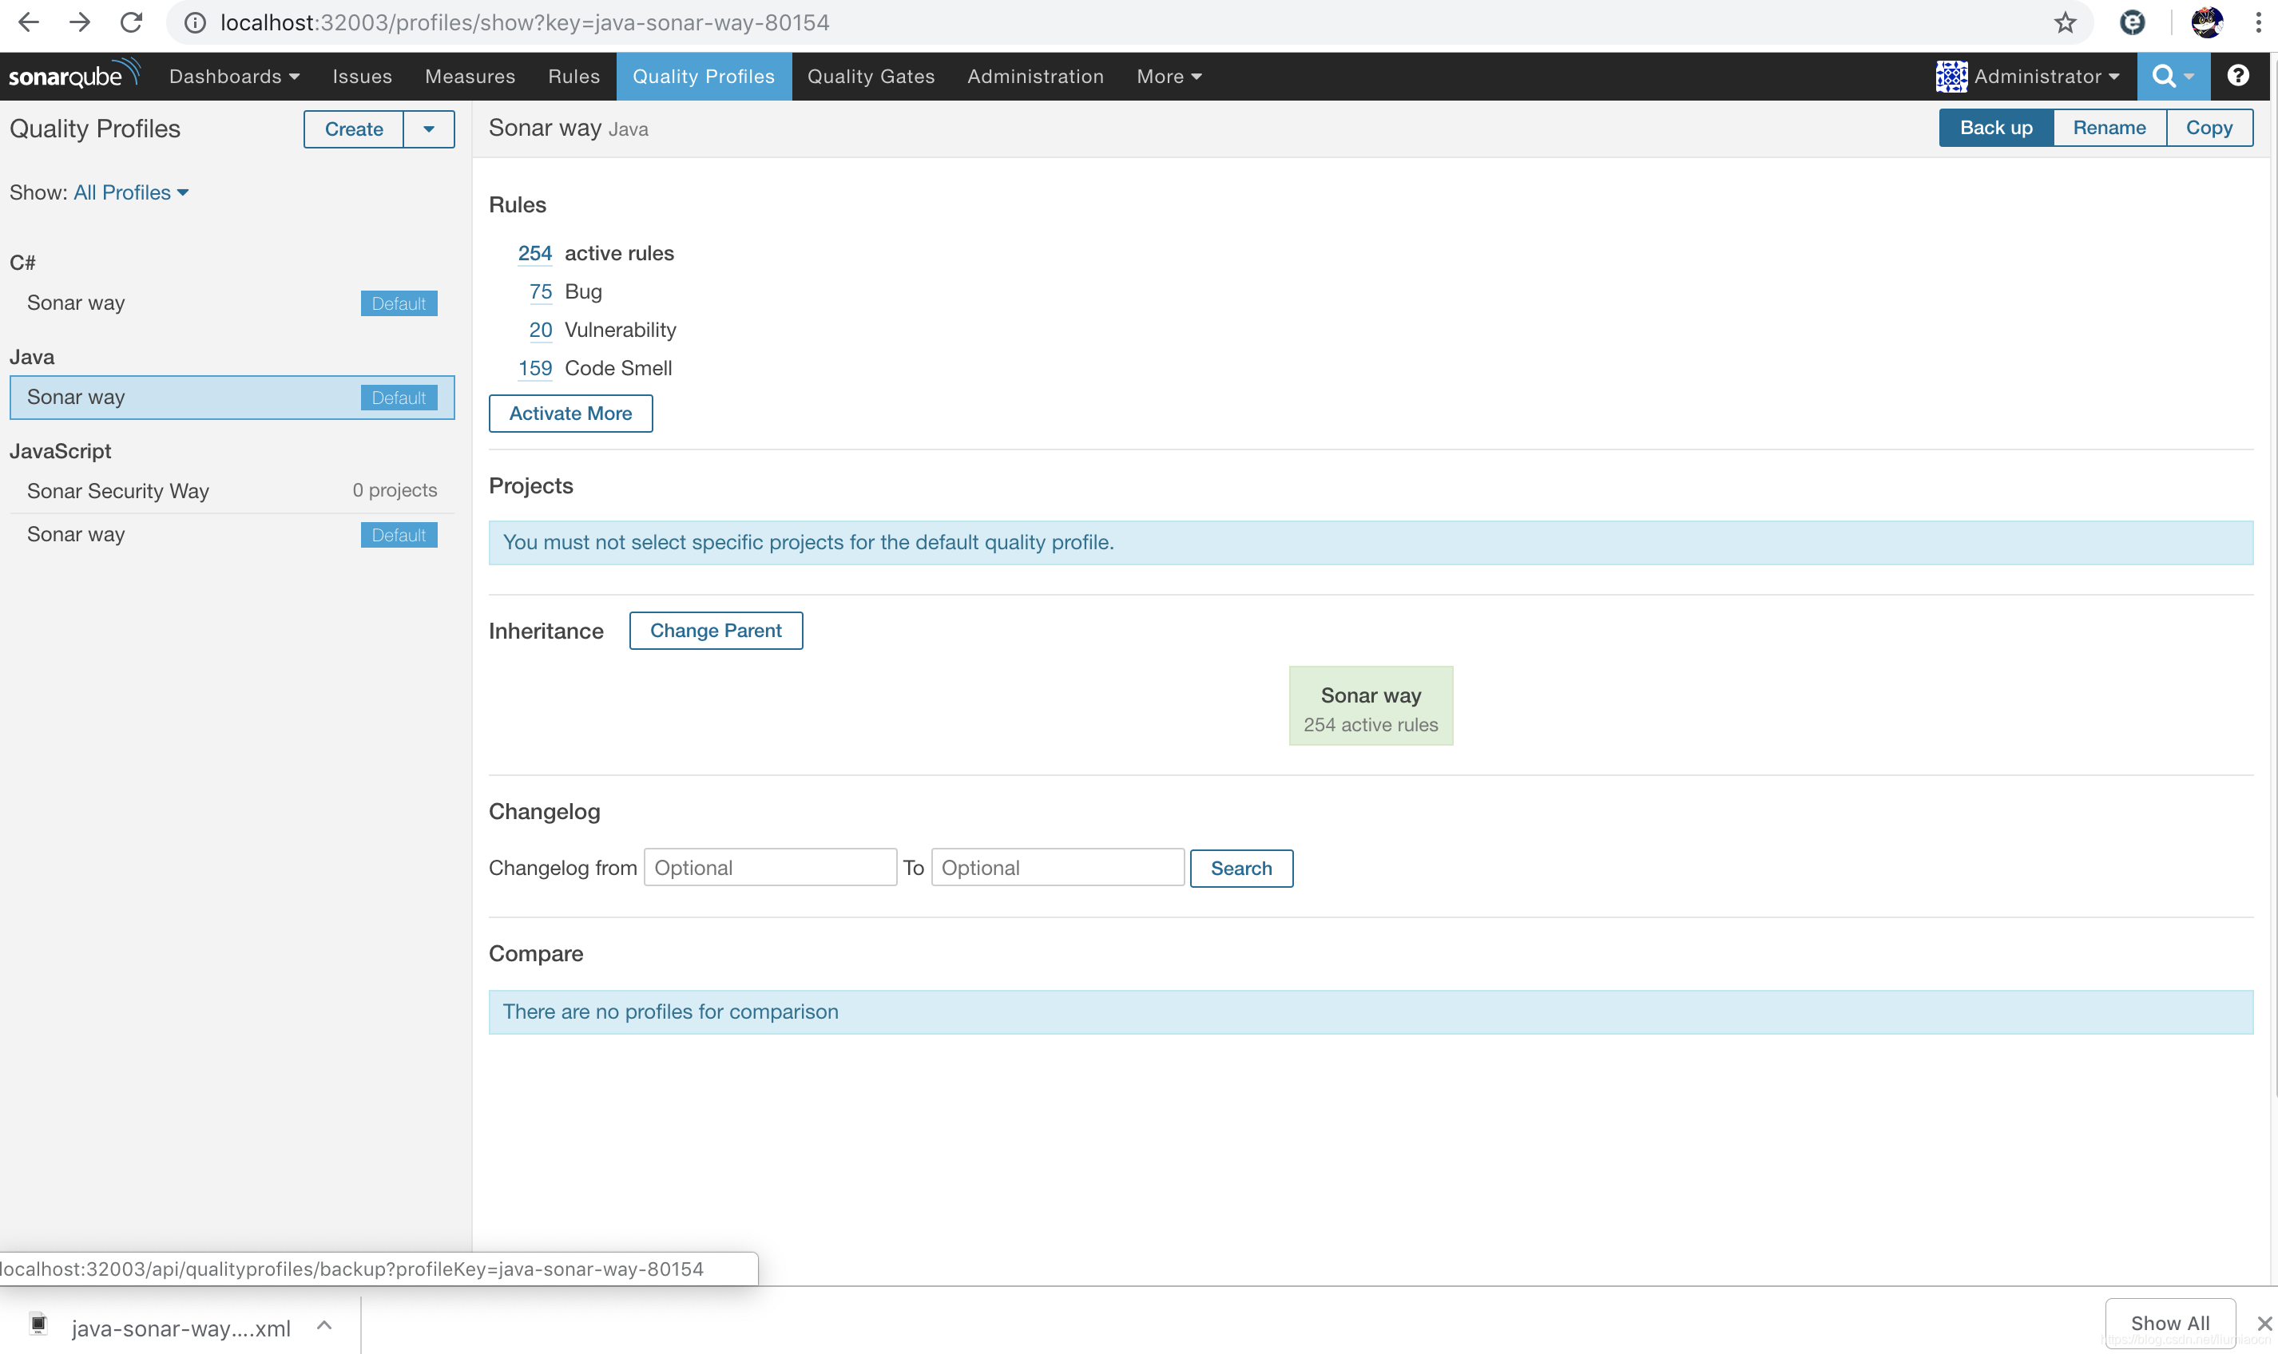Click the Back up profile icon button

click(1996, 128)
